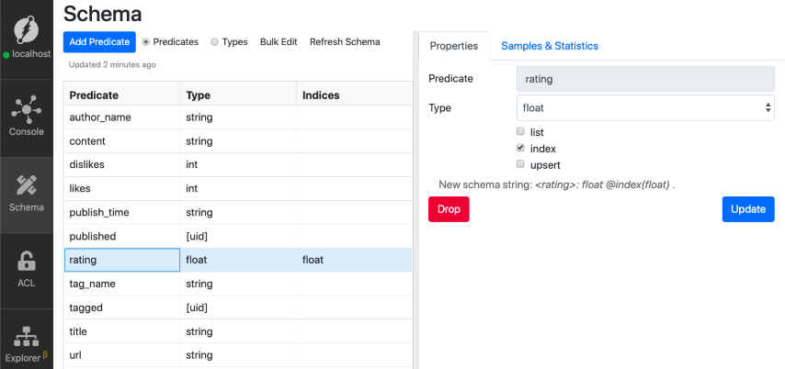Viewport: 785px width, 369px height.
Task: Enable the list checkbox
Action: (520, 132)
